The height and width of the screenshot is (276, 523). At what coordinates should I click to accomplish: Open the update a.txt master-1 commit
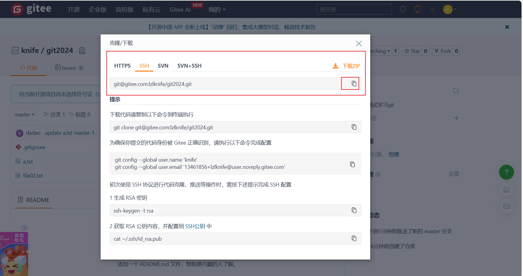pyautogui.click(x=69, y=133)
